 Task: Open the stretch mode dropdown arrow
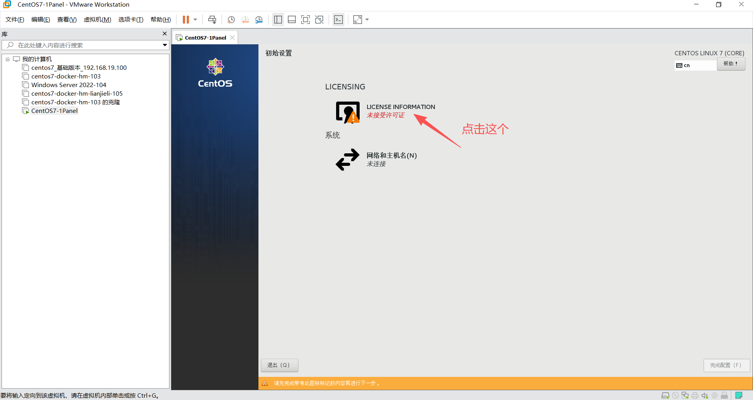[x=367, y=20]
